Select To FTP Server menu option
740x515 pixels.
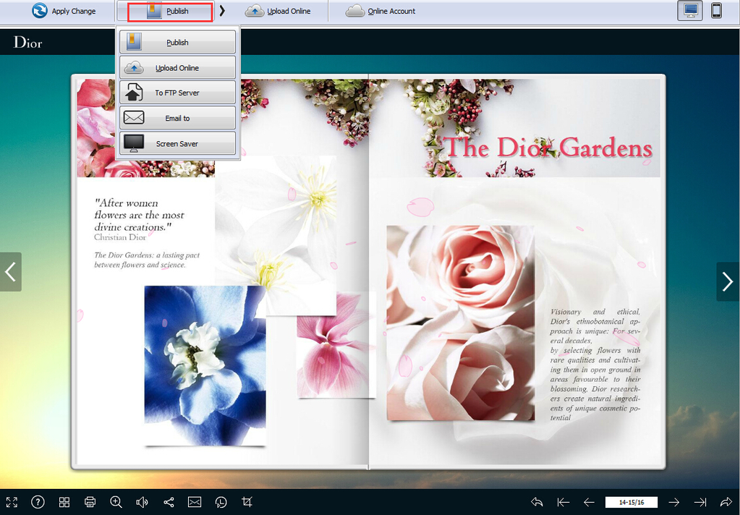(177, 93)
